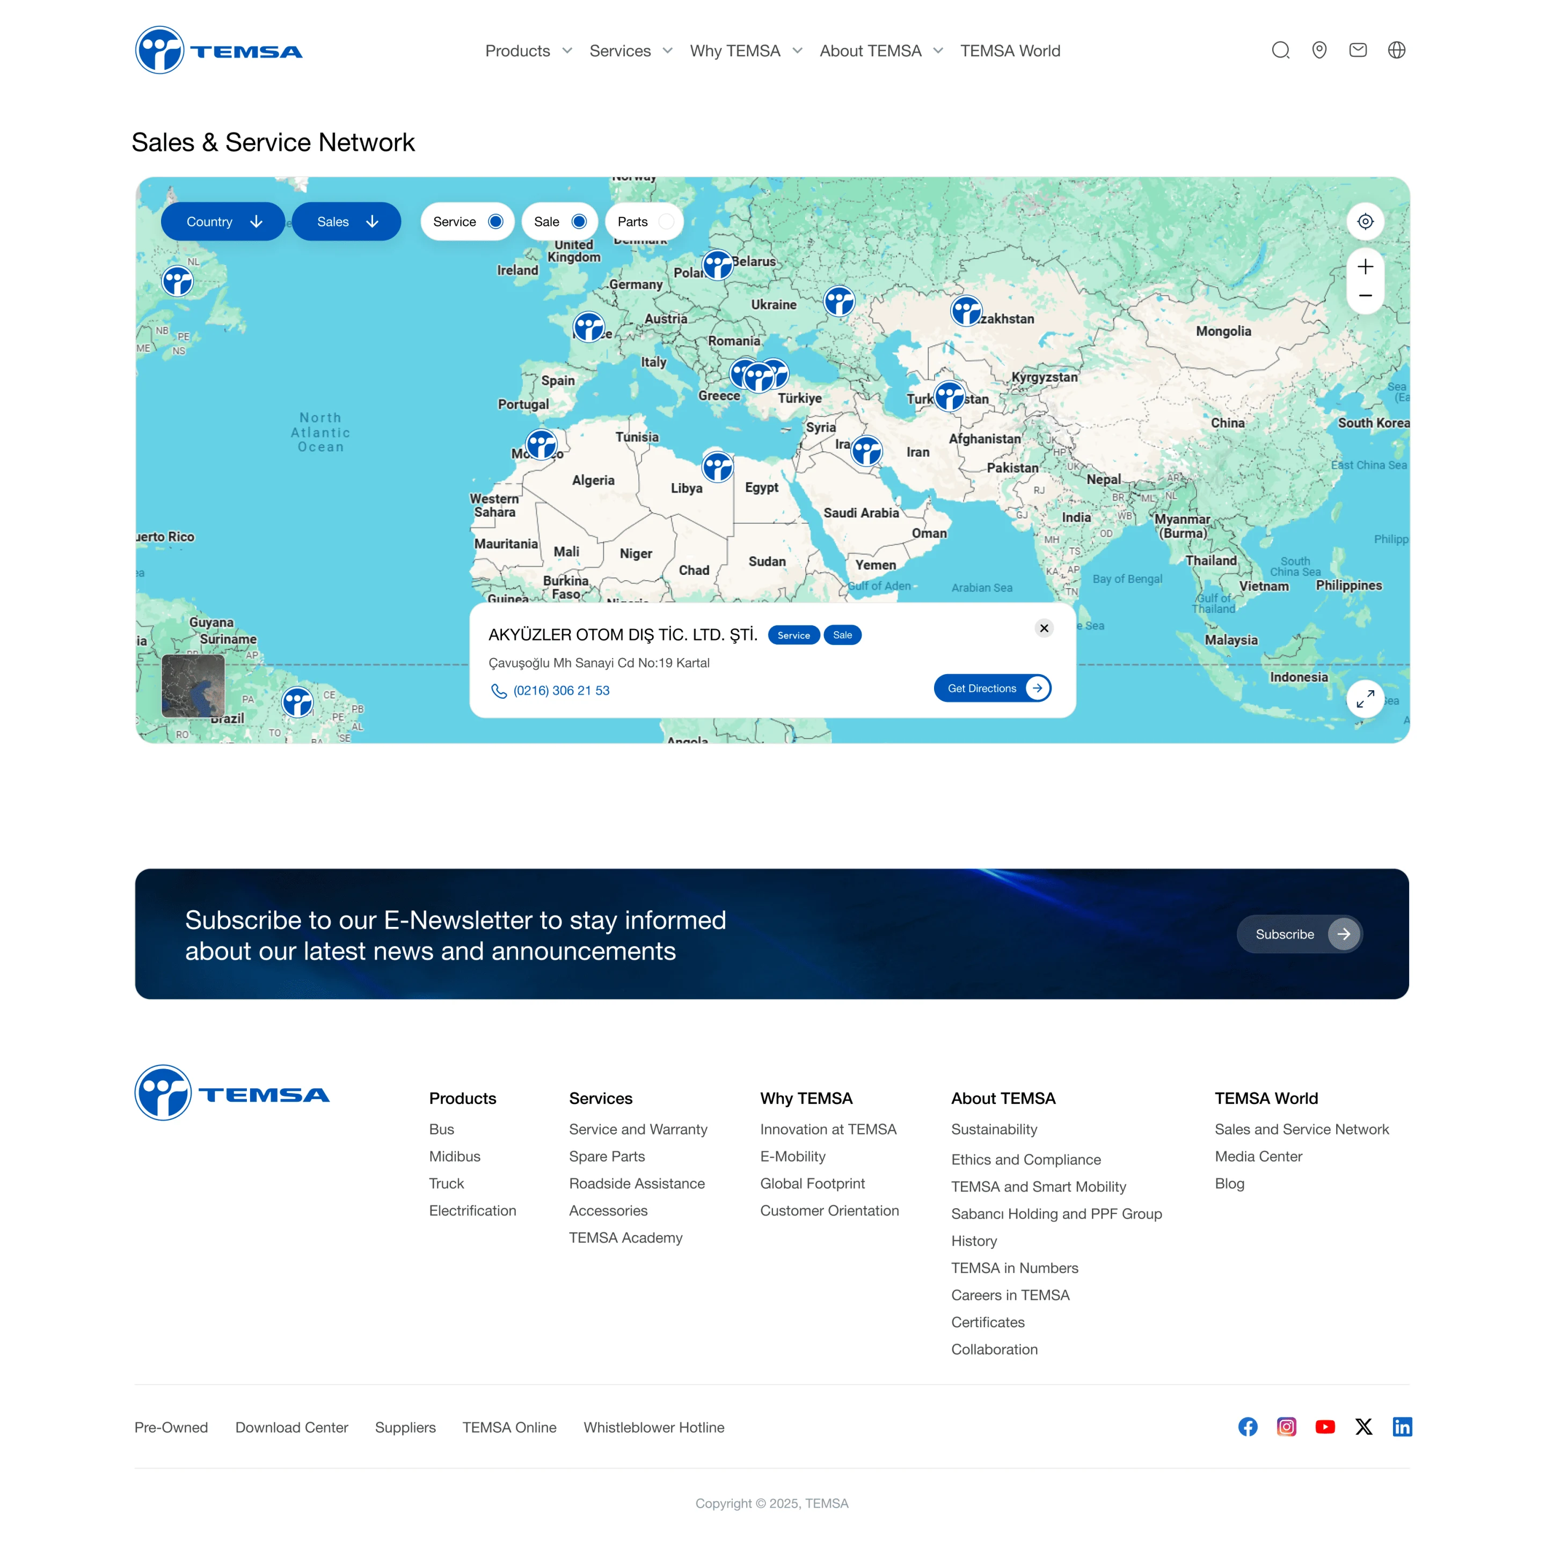This screenshot has height=1550, width=1546.
Task: Select the map marker in Morocco
Action: click(542, 444)
